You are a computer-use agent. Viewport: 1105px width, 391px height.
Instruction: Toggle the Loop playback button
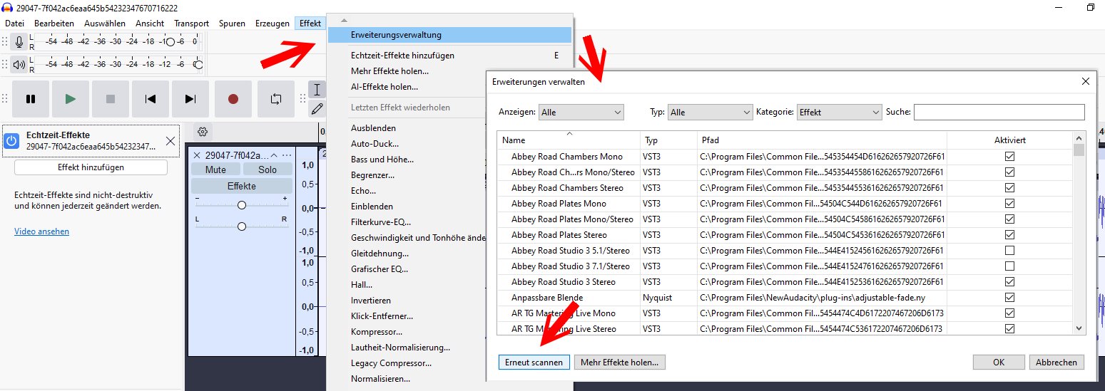[276, 99]
